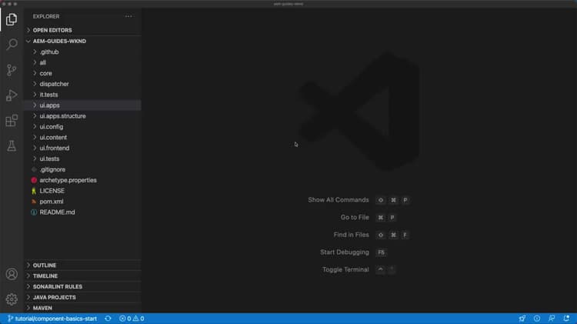The height and width of the screenshot is (324, 577).
Task: Open Explorer views and more actions ellipsis
Action: (128, 16)
